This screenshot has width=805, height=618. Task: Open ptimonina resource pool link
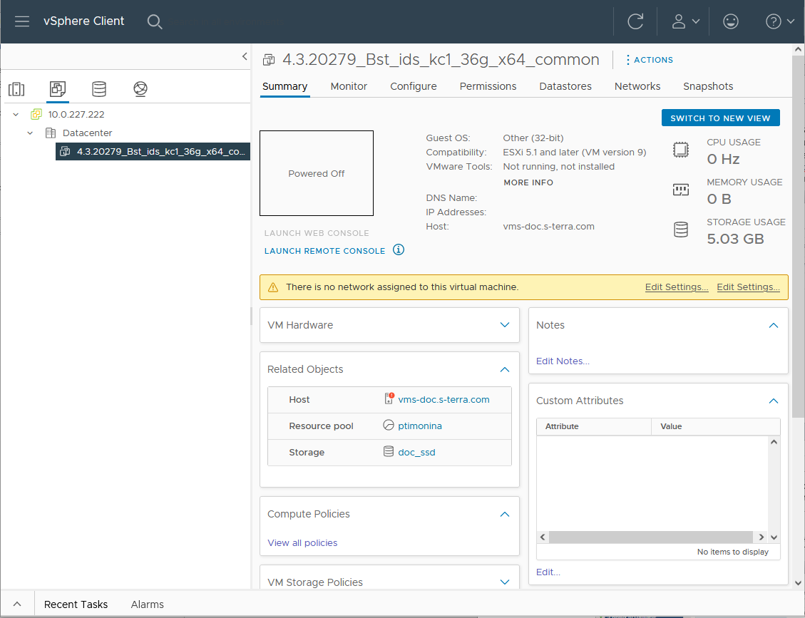tap(420, 426)
